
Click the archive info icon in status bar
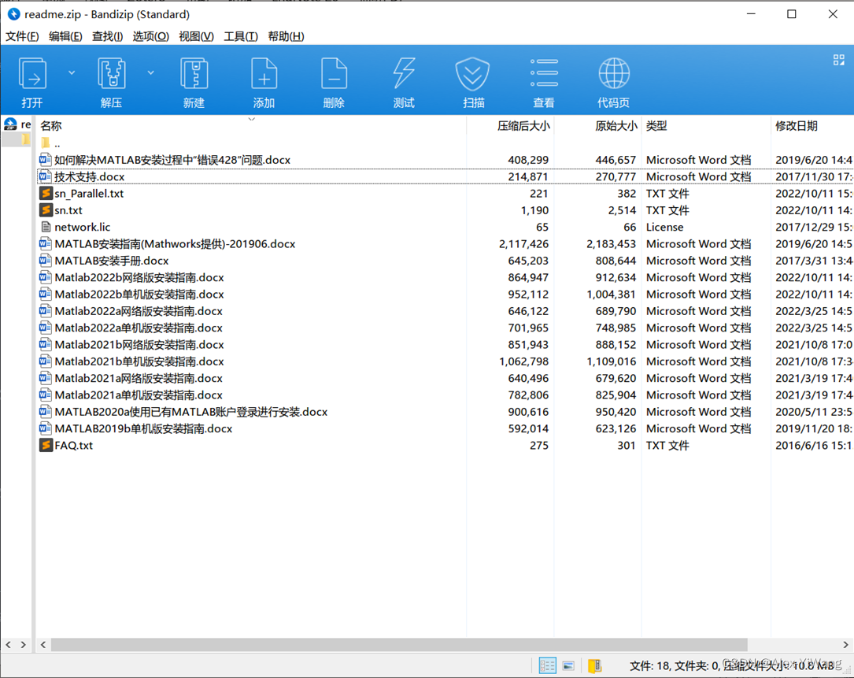595,665
